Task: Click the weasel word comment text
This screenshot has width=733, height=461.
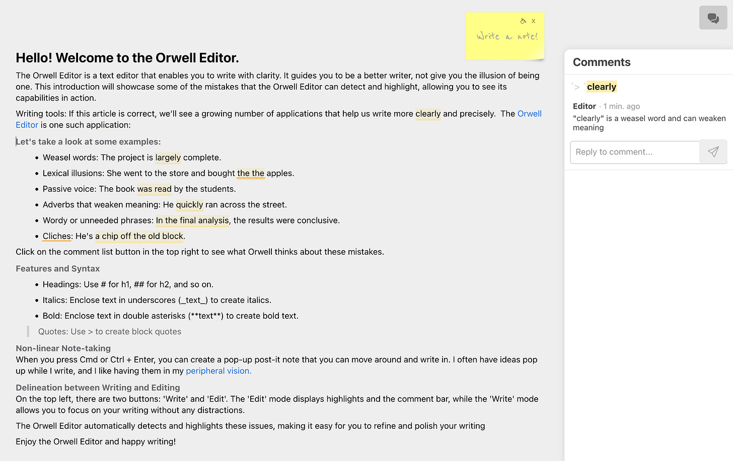Action: pos(649,123)
